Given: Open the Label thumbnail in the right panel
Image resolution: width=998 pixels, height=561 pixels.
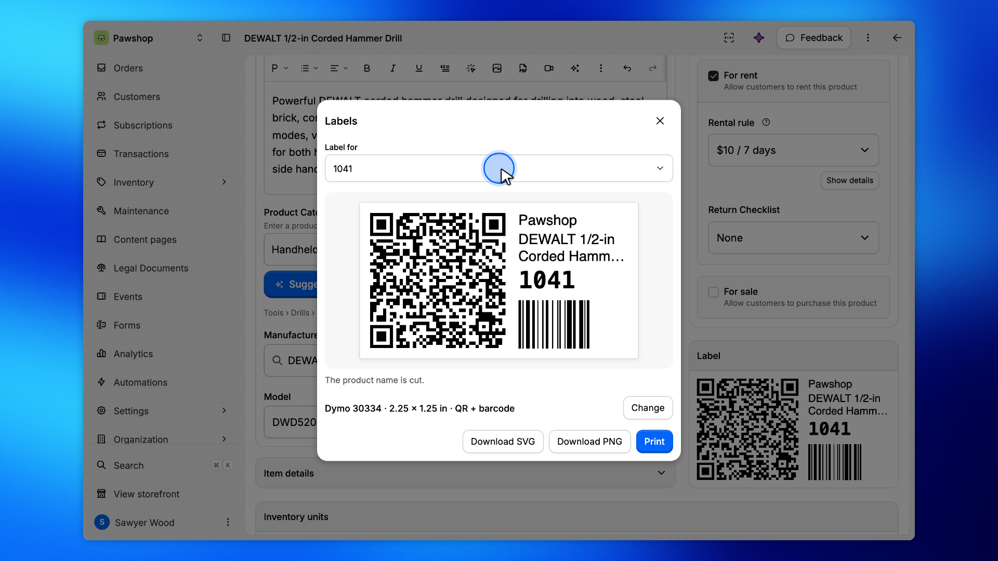Looking at the screenshot, I should [x=793, y=429].
